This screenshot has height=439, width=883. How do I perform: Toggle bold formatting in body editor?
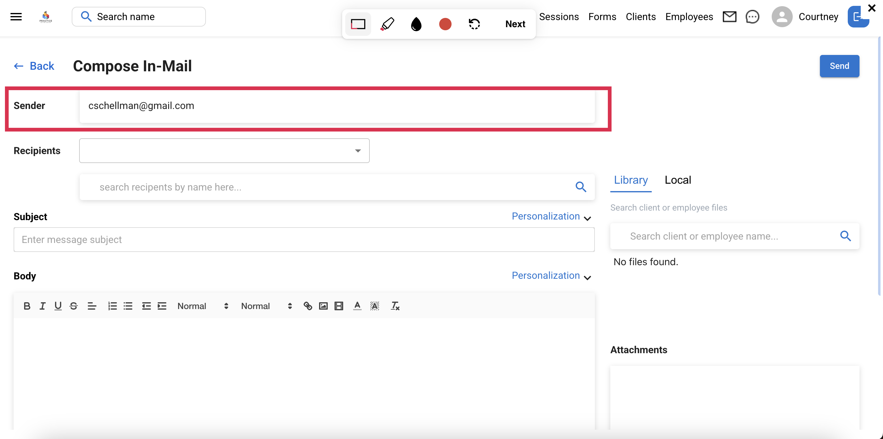point(27,306)
